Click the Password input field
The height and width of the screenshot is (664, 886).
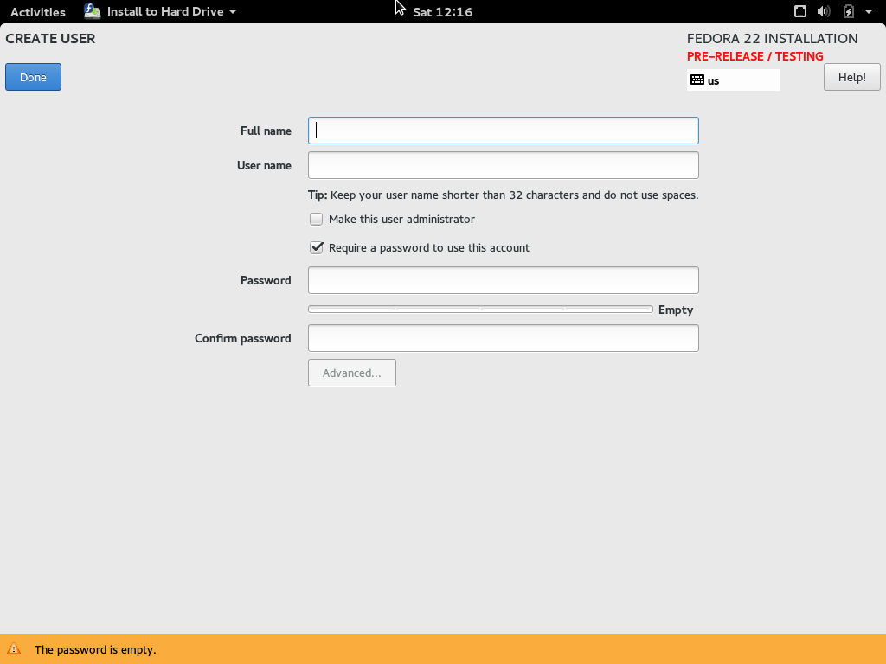click(504, 280)
